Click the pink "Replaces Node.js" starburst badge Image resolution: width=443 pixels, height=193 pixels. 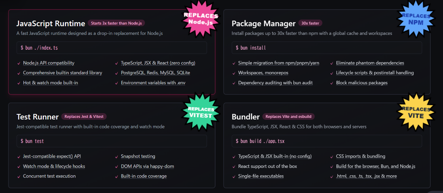201,19
